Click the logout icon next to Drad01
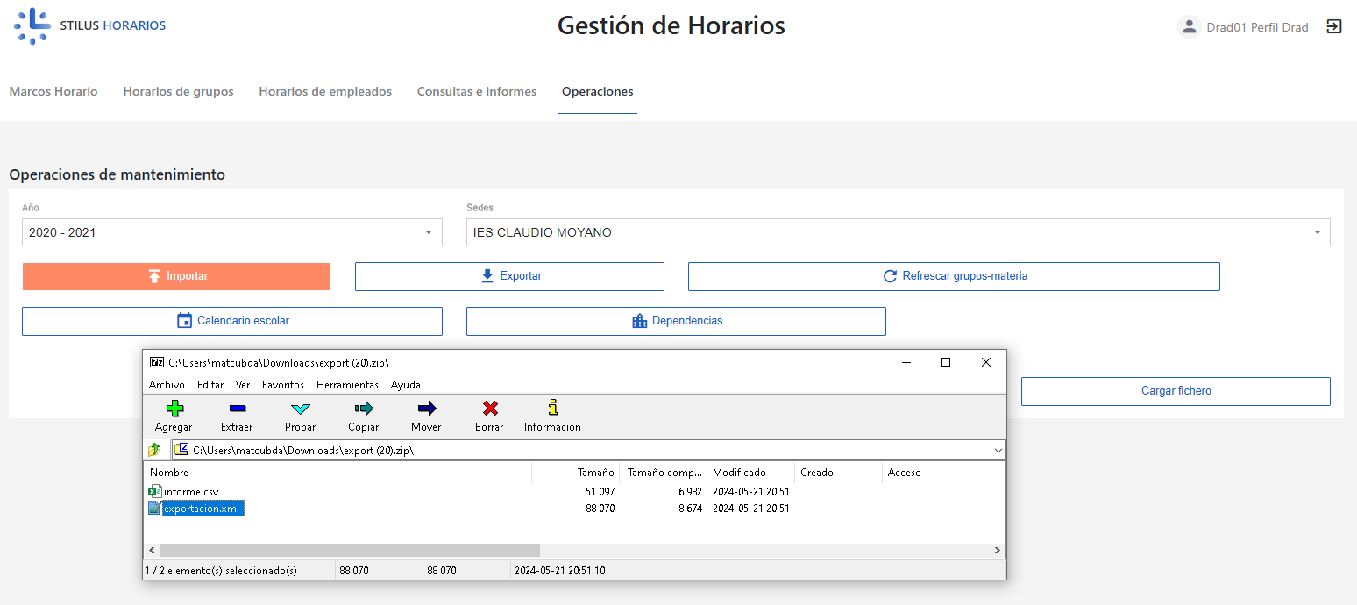 (1333, 26)
